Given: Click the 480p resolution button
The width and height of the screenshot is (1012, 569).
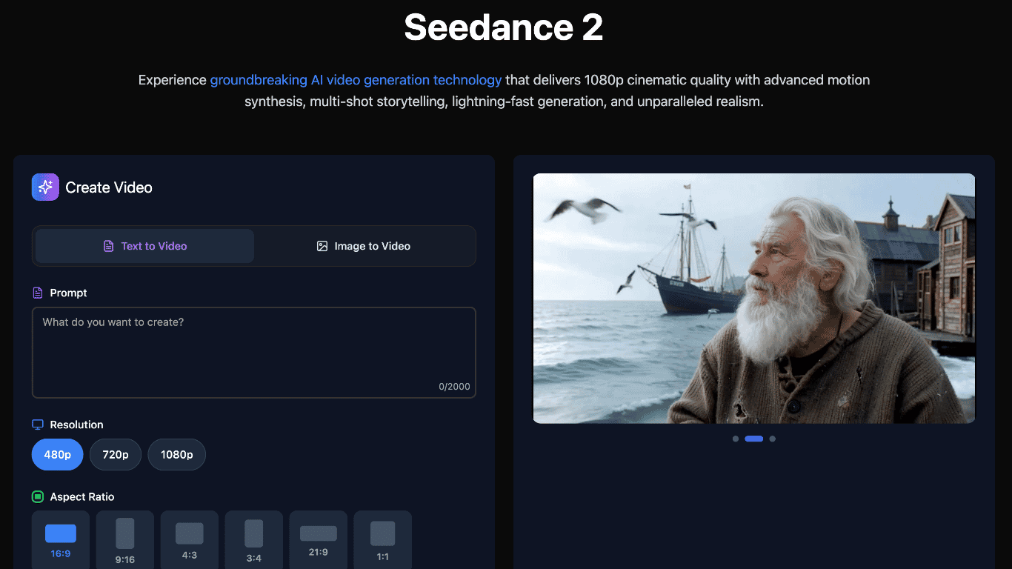Looking at the screenshot, I should 57,454.
